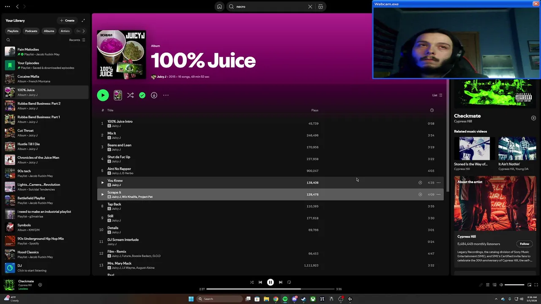Reveal more library filter chips
541x304 pixels.
pyautogui.click(x=83, y=31)
